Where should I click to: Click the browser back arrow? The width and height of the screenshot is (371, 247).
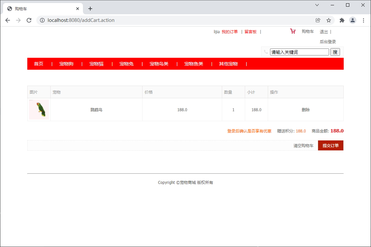(8, 20)
